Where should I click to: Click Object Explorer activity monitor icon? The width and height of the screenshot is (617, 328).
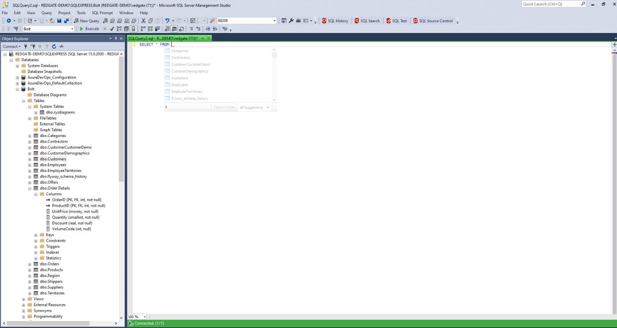tap(61, 46)
